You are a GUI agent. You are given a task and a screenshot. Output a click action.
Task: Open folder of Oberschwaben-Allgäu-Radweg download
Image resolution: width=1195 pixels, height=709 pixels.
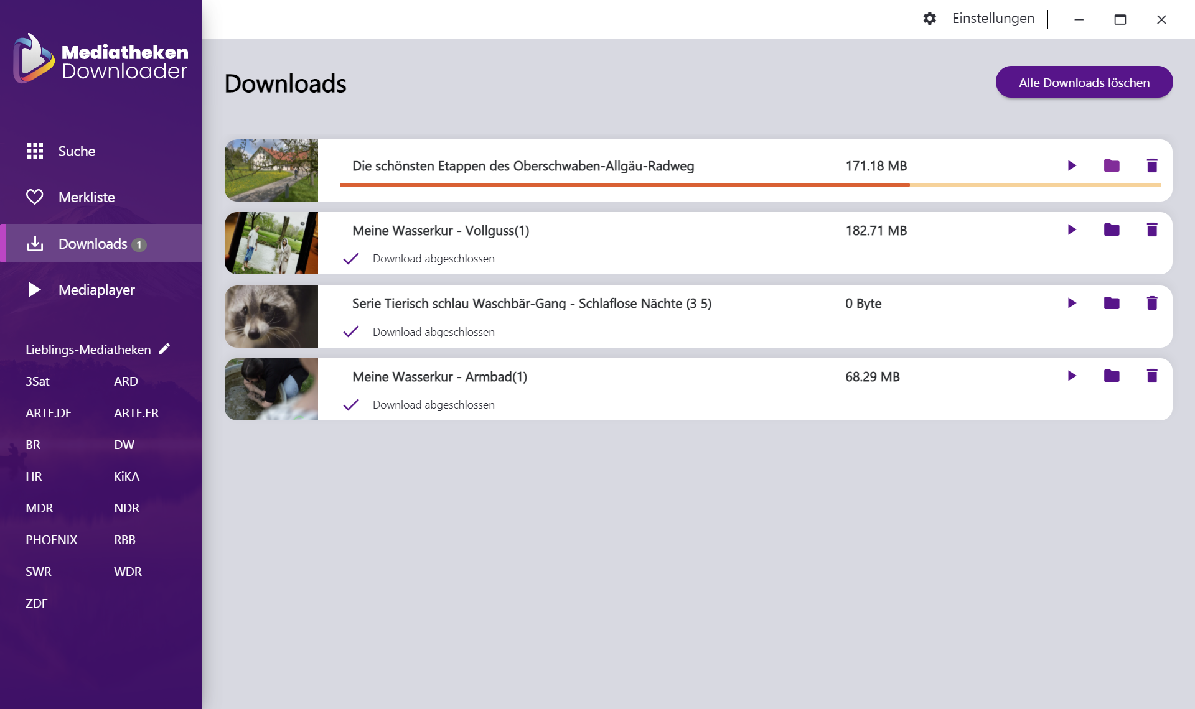click(1112, 165)
